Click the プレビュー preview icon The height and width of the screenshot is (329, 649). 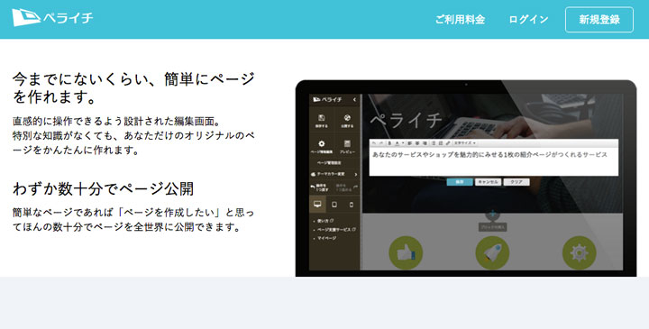tap(347, 146)
